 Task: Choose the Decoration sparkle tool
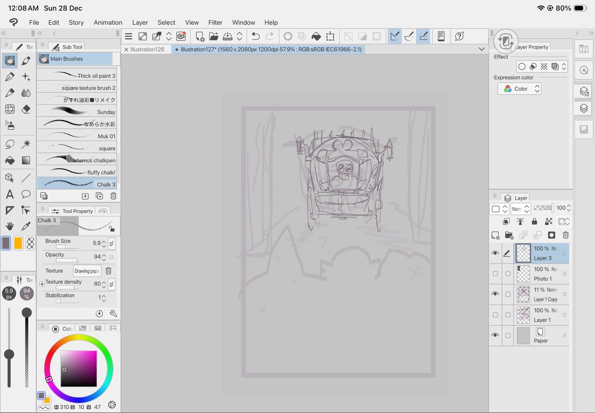pyautogui.click(x=26, y=77)
